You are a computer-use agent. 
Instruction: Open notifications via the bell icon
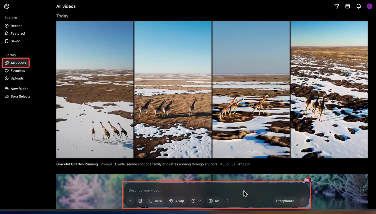[358, 6]
